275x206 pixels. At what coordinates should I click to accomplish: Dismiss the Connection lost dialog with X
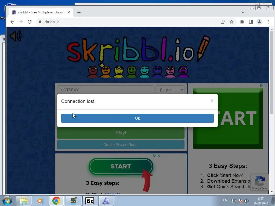pyautogui.click(x=212, y=101)
